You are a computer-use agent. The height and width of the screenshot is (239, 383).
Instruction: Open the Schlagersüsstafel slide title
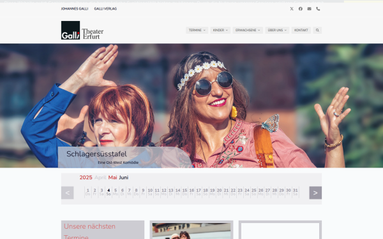[96, 154]
